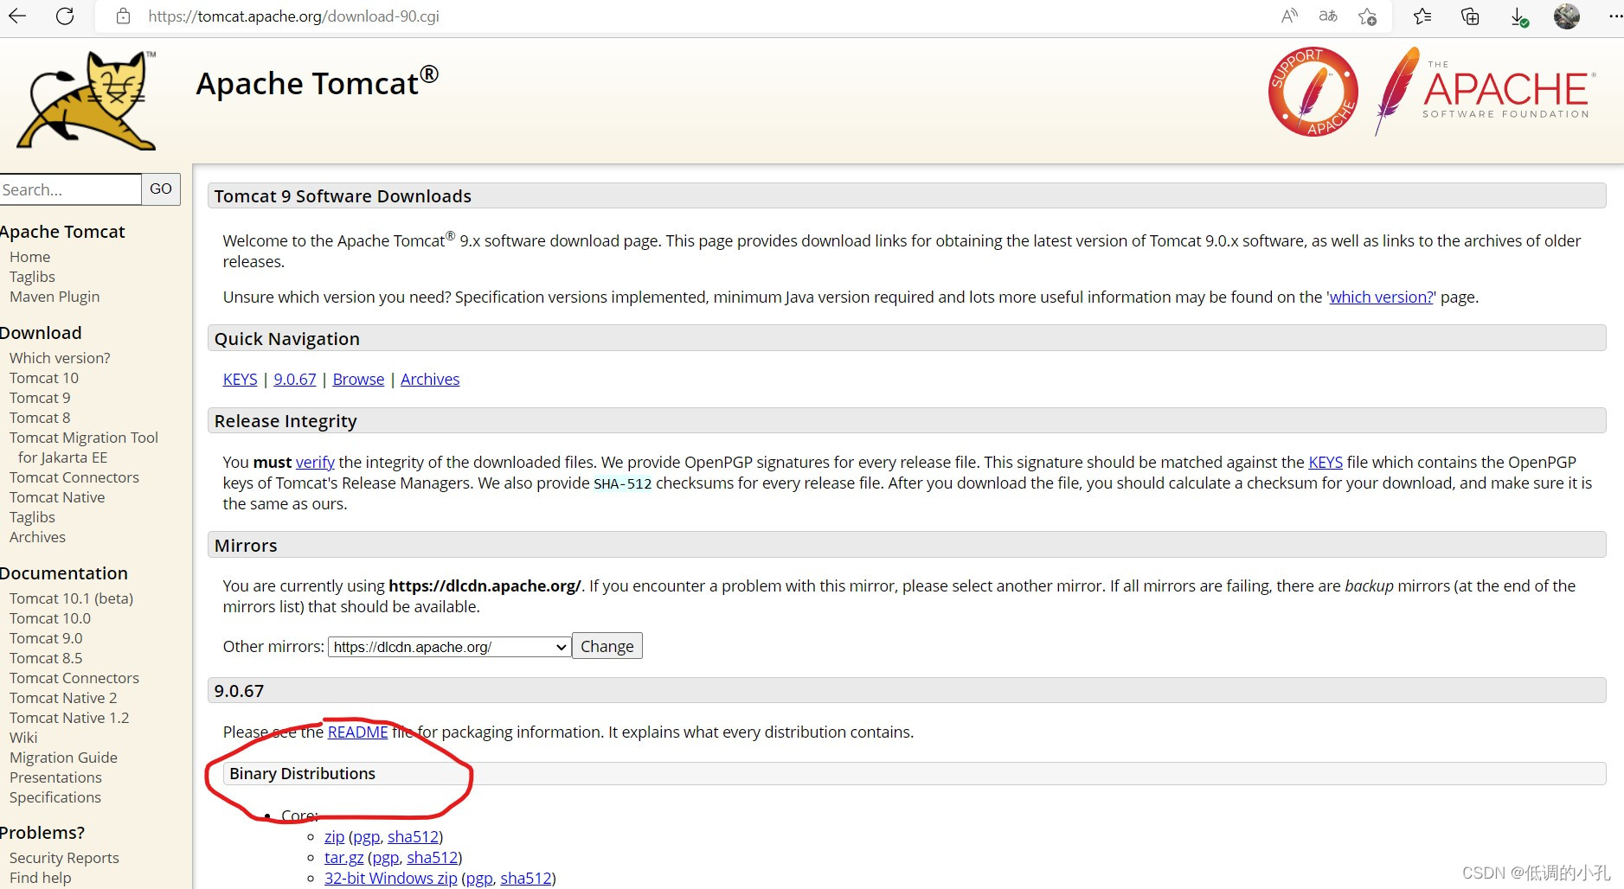Screen dimensions: 1624x889
Task: Open Taglibs under Apache Tomcat
Action: pos(32,277)
